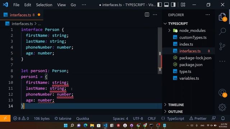Image resolution: width=230 pixels, height=129 pixels.
Task: Change file encoding UTF-8
Action: tap(138, 119)
